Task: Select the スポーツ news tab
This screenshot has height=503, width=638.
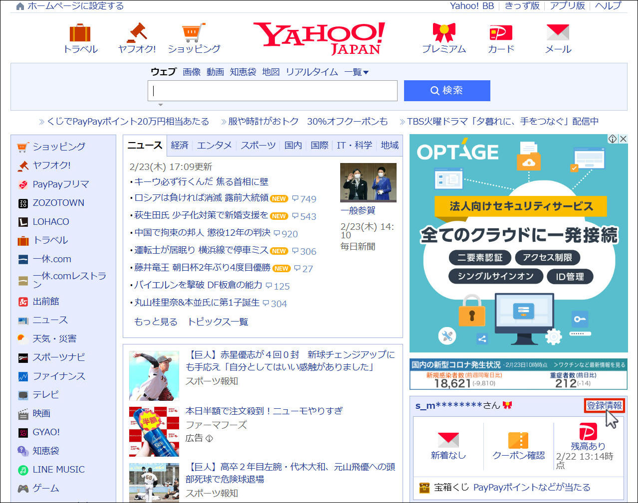Action: 258,145
